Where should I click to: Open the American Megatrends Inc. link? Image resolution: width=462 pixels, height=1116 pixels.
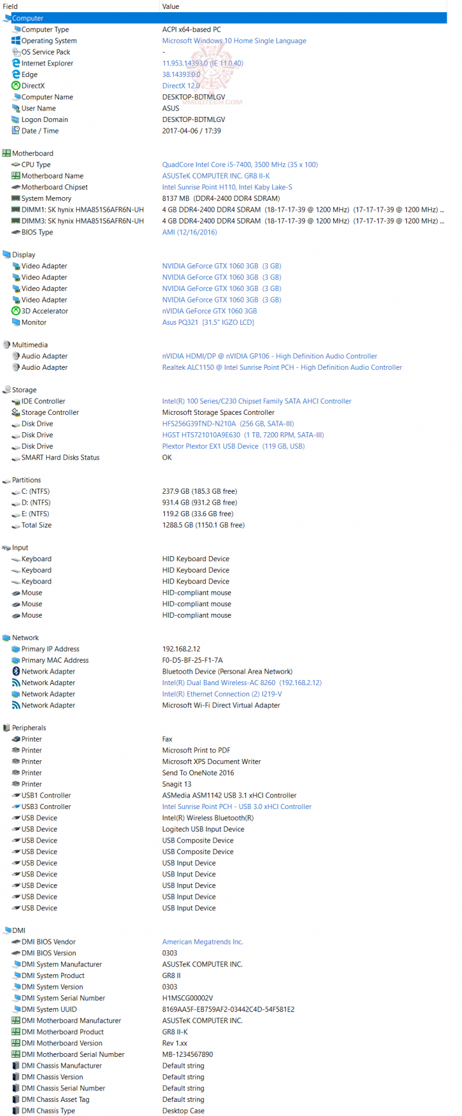click(203, 941)
